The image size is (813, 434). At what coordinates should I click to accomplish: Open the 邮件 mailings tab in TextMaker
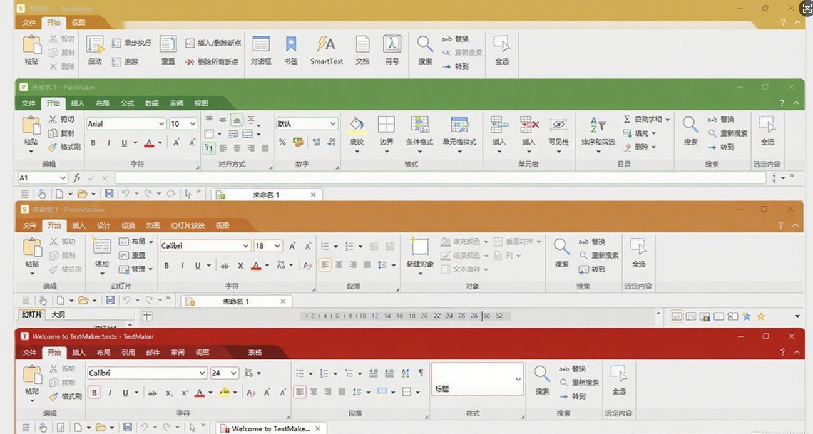pyautogui.click(x=153, y=353)
